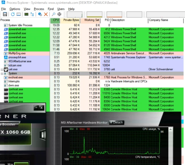Close the MSI Afterburner window
The height and width of the screenshot is (165, 185).
point(42,108)
